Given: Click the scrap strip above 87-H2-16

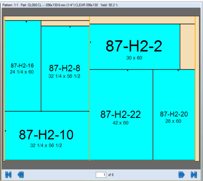Looking at the screenshot, I should coord(47,18).
